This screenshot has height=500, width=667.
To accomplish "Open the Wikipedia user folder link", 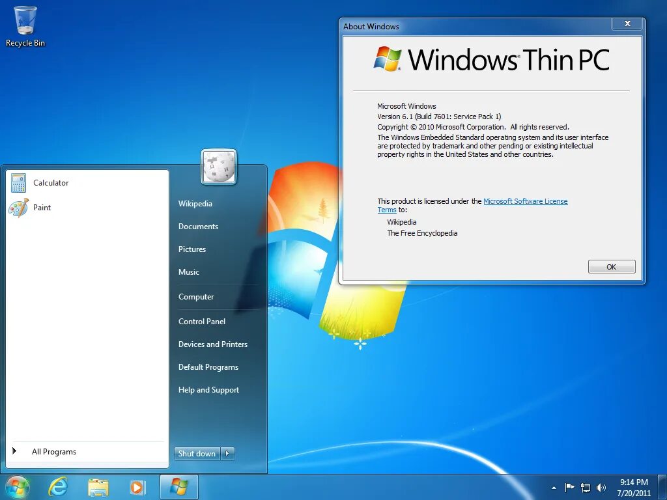I will [195, 204].
